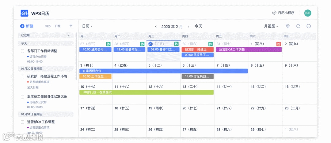Open the more options ellipsis icon
Image resolution: width=331 pixels, height=143 pixels.
tap(309, 26)
